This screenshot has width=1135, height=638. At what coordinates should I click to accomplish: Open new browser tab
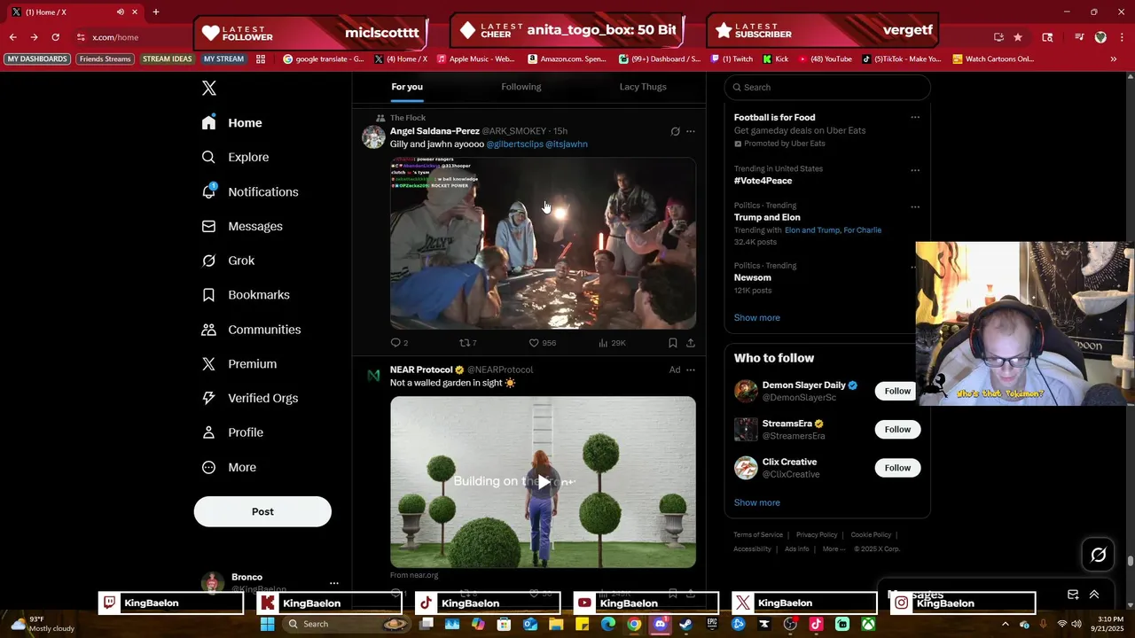point(155,12)
